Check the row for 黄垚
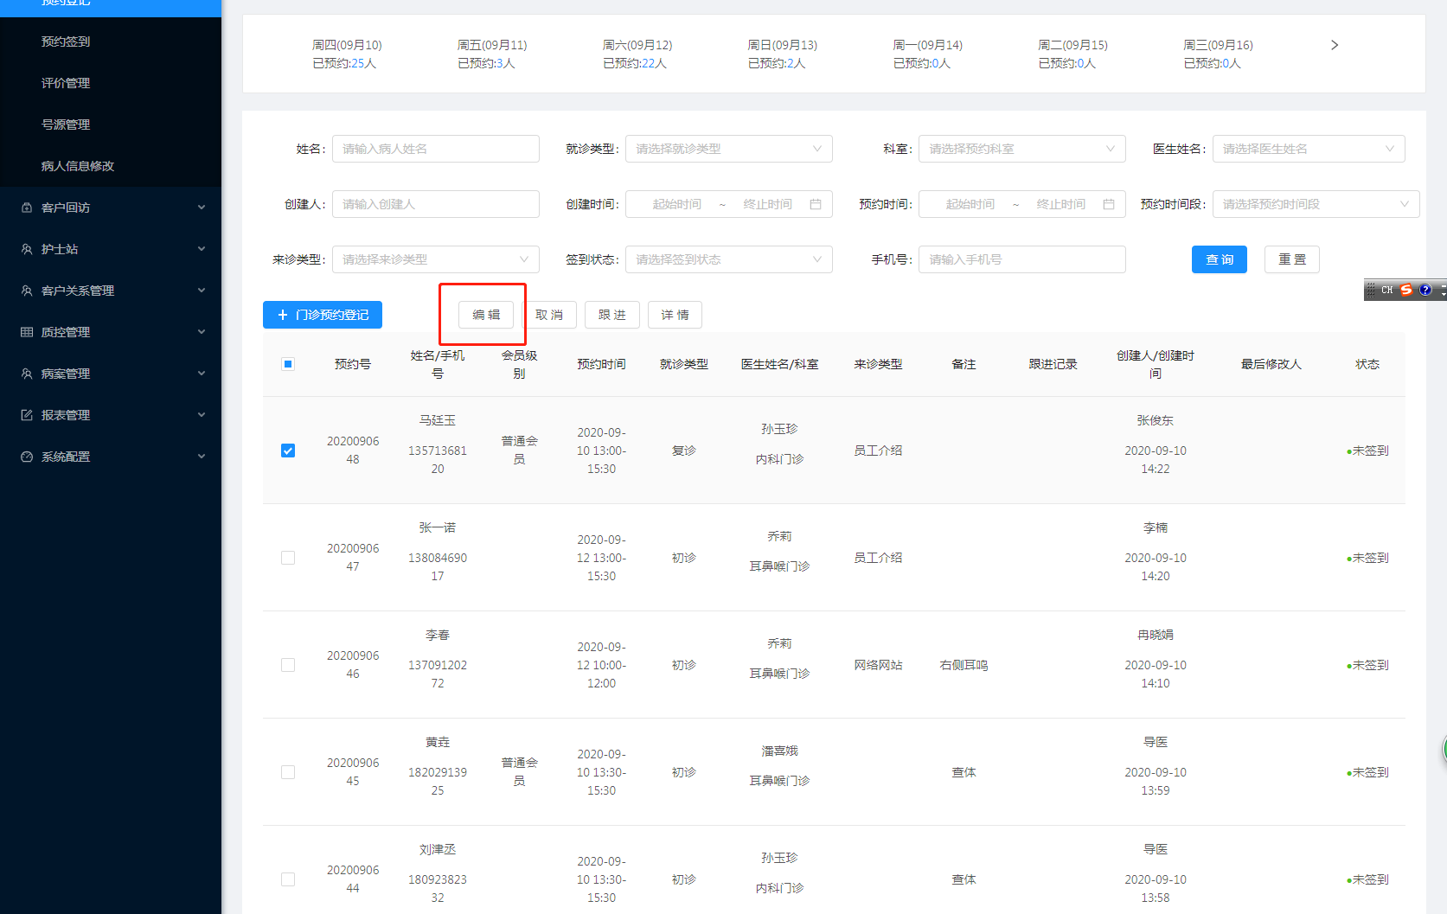 (x=288, y=772)
